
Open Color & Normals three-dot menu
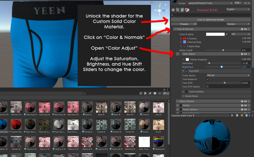[x=249, y=29]
